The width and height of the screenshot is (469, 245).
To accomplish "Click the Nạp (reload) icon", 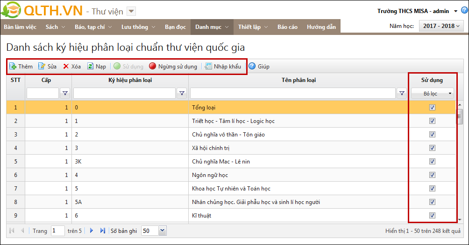I will pyautogui.click(x=90, y=66).
